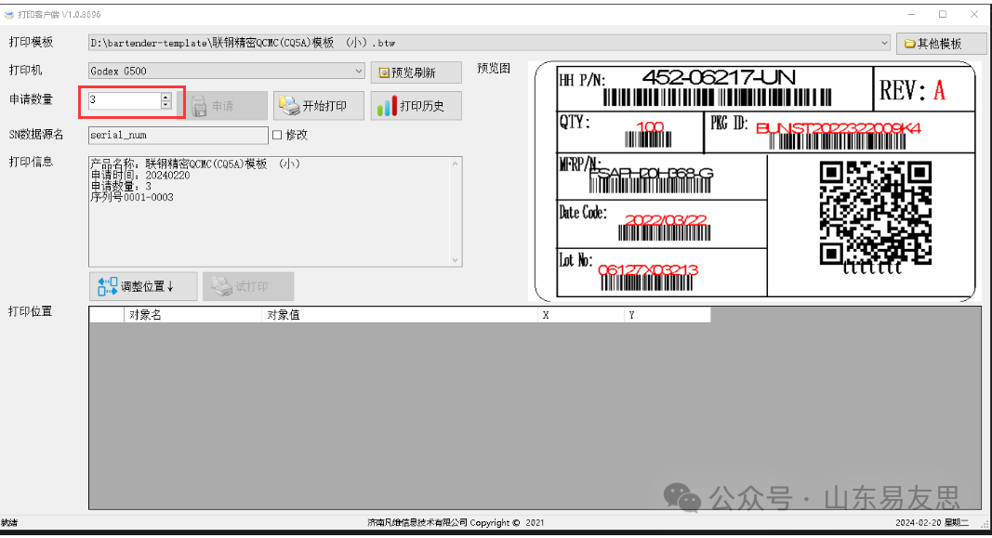992x538 pixels.
Task: Open the 打印模板 template path dropdown
Action: click(884, 43)
